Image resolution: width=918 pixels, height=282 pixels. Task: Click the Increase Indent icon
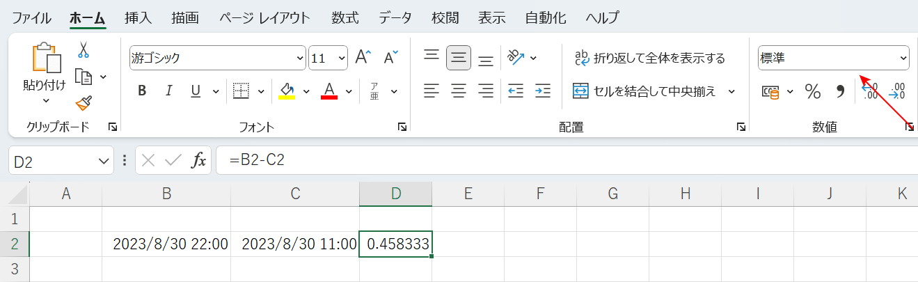pyautogui.click(x=543, y=91)
